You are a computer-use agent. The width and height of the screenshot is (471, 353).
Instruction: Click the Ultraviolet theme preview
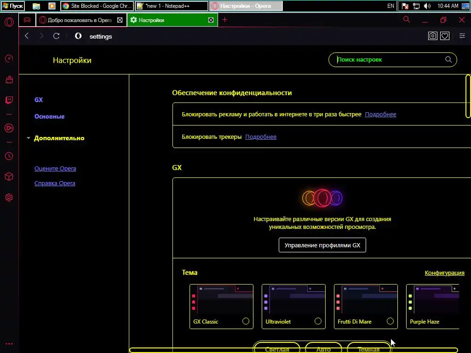click(293, 300)
